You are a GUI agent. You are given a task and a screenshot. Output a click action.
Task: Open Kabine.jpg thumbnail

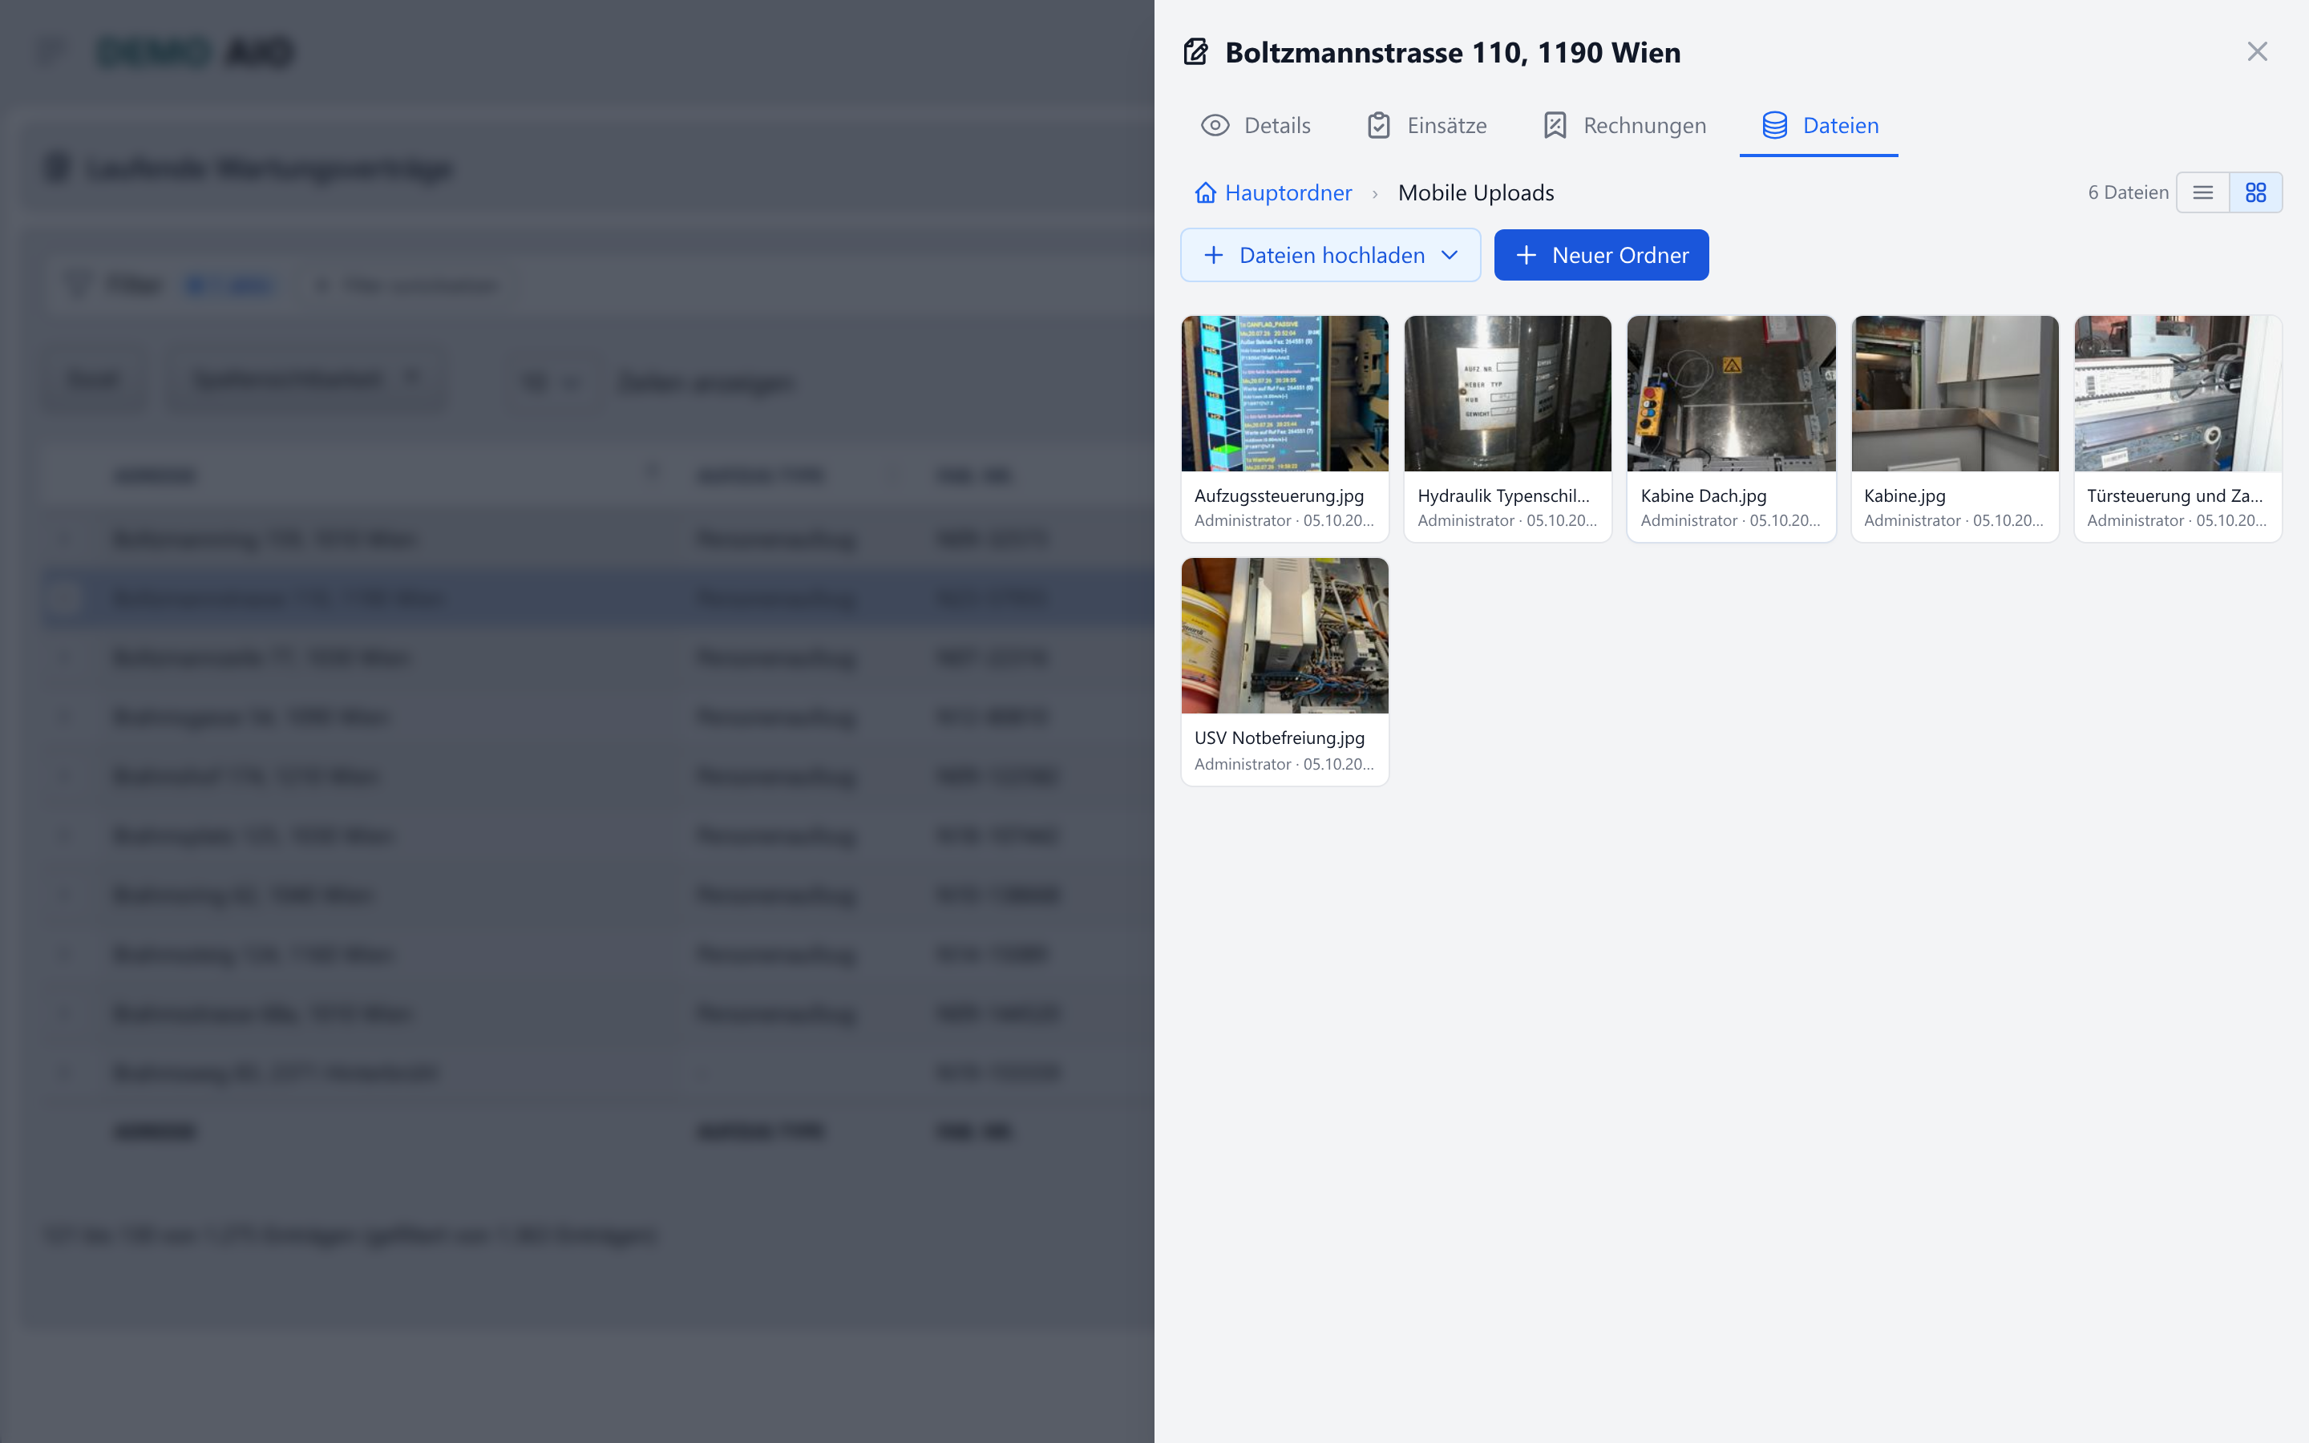pyautogui.click(x=1954, y=393)
